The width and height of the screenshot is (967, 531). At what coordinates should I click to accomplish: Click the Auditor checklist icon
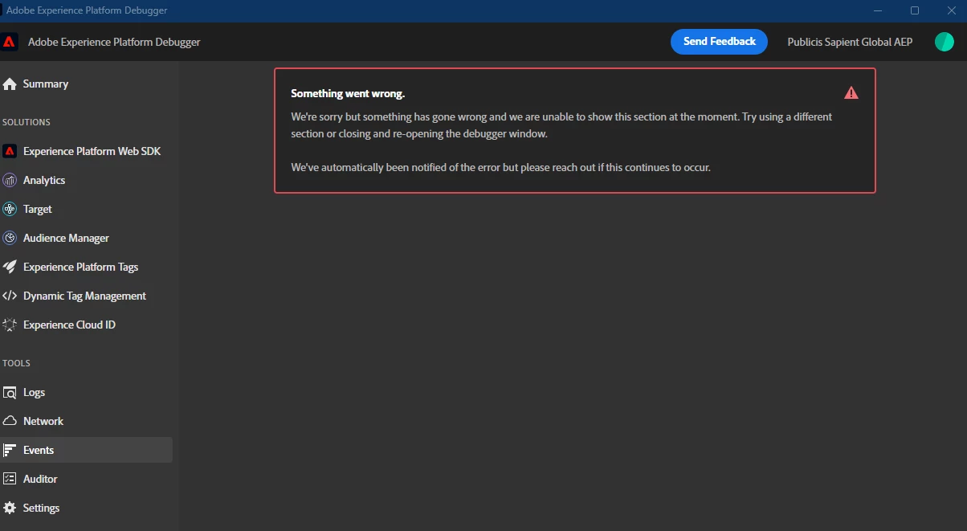10,479
